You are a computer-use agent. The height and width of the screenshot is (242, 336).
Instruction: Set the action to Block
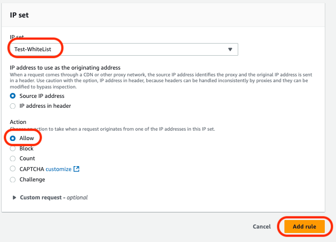(13, 149)
